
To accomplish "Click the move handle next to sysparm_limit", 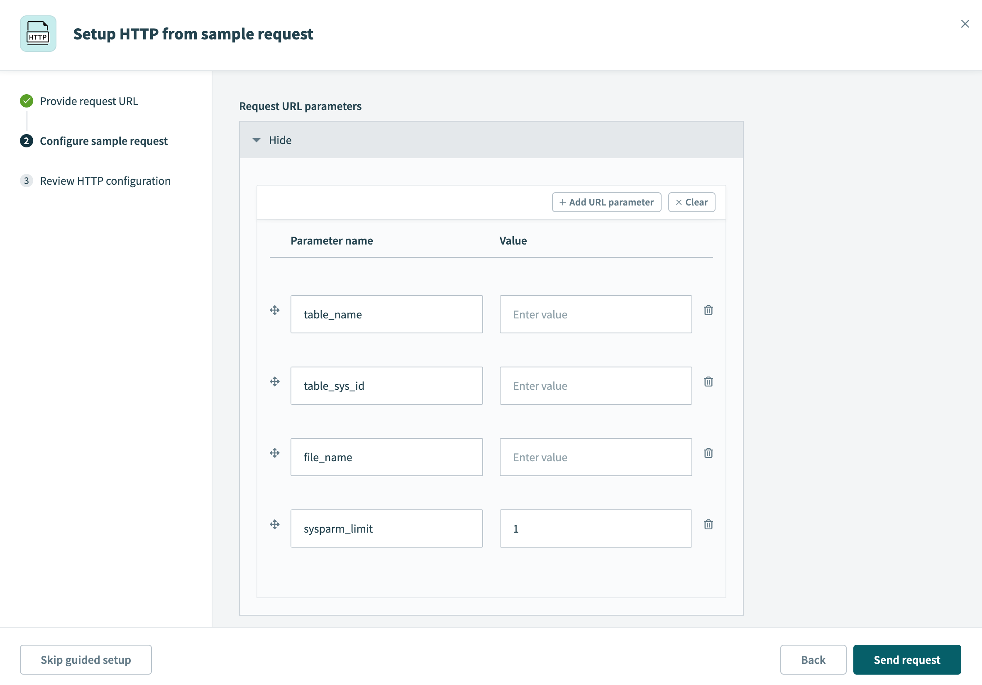I will [274, 524].
